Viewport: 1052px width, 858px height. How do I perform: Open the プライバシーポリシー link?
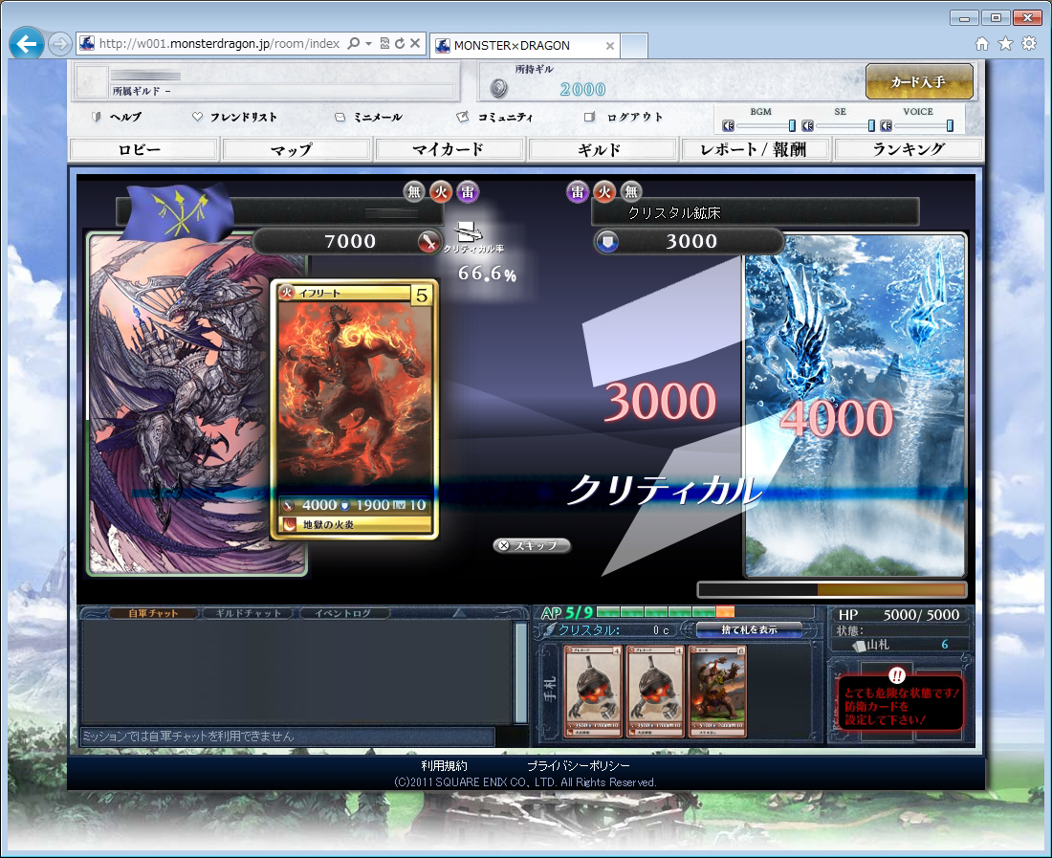coord(579,765)
